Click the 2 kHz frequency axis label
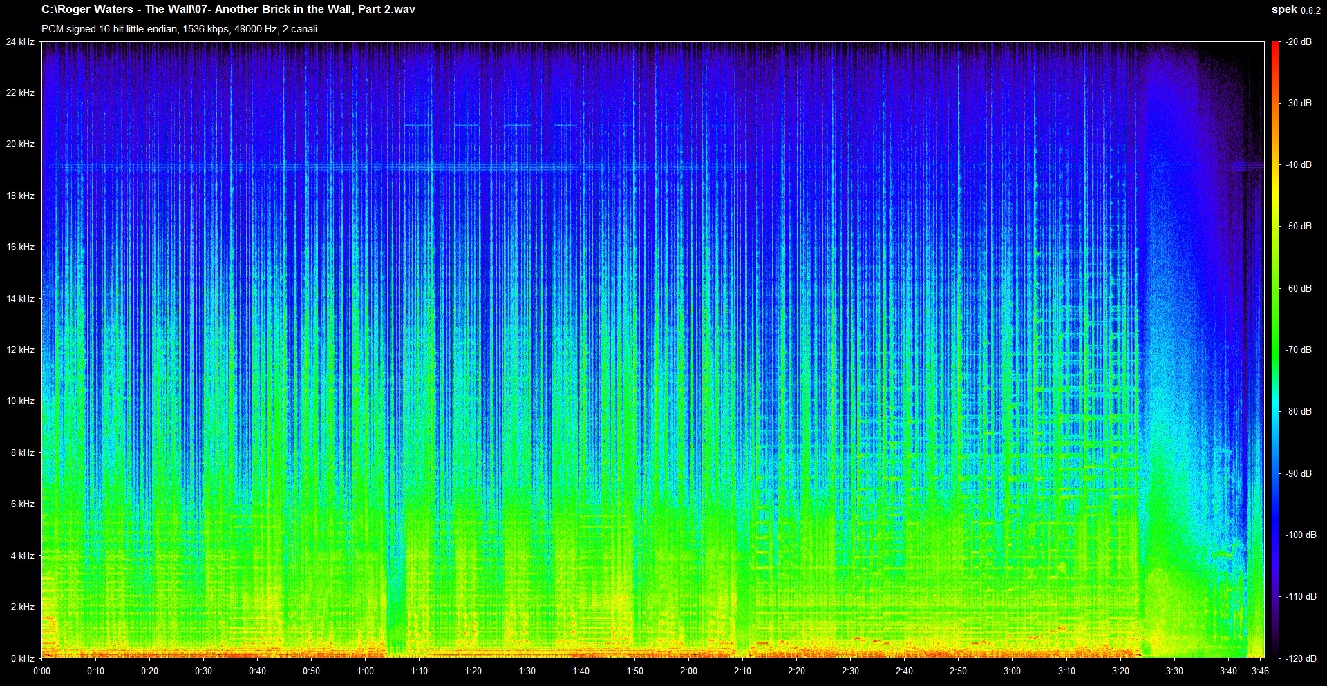 [23, 607]
